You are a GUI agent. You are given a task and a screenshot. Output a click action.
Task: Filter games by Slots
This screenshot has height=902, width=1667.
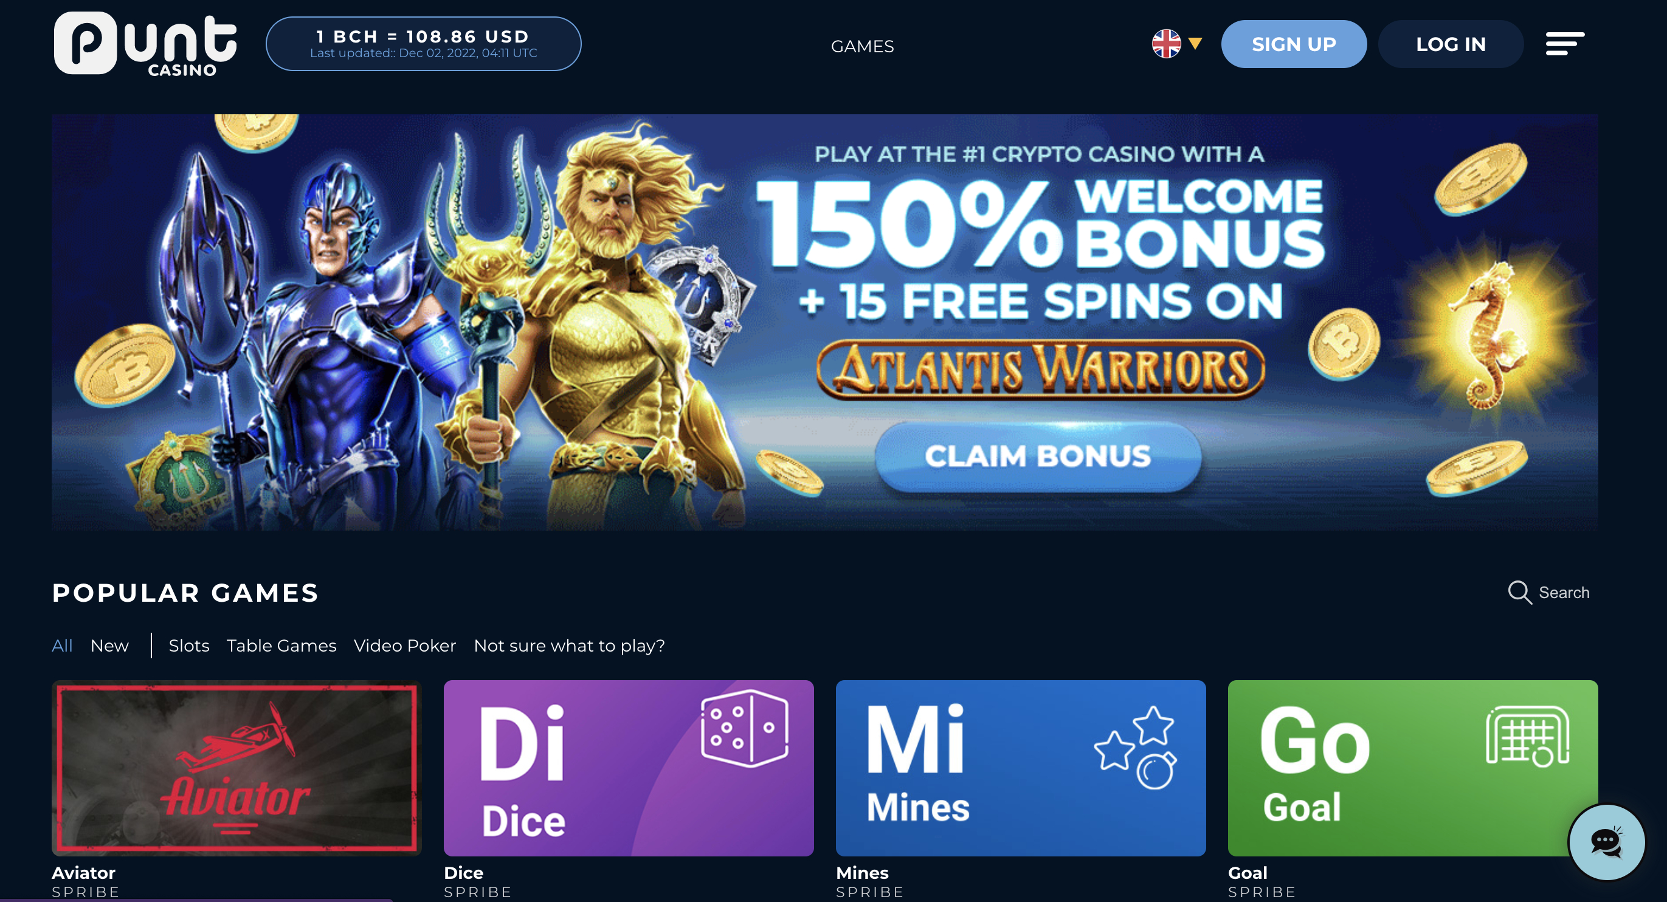pos(189,645)
